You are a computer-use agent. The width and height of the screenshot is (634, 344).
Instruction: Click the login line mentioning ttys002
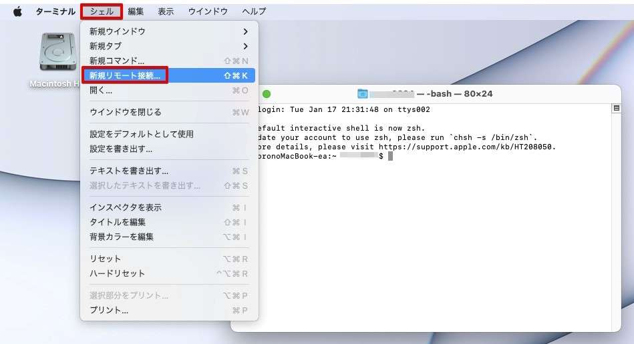343,110
